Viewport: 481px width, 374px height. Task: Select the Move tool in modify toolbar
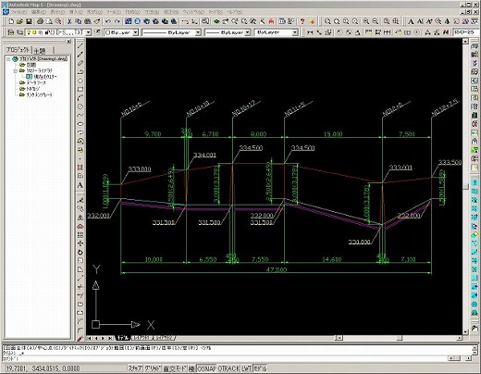point(80,243)
